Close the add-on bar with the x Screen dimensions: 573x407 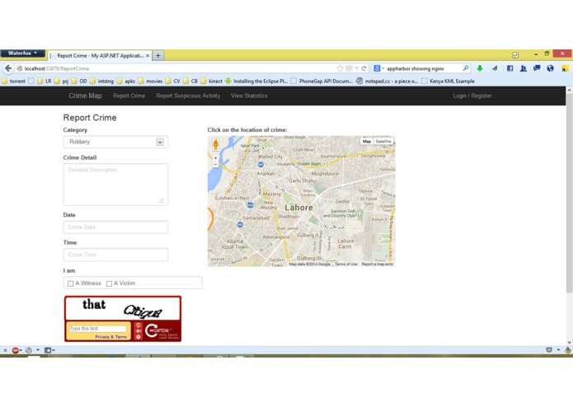(x=5, y=350)
